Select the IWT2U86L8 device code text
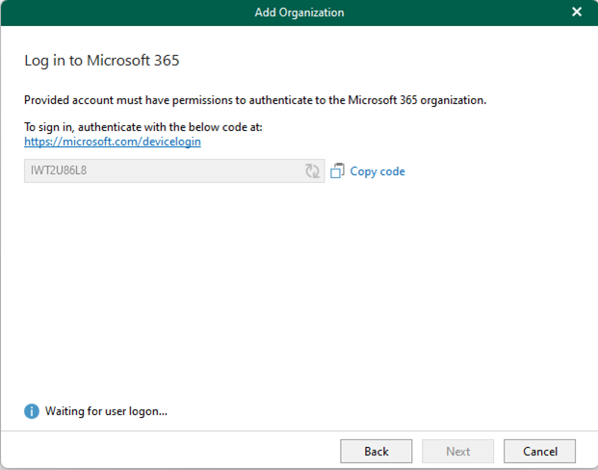Image resolution: width=598 pixels, height=470 pixels. click(59, 170)
